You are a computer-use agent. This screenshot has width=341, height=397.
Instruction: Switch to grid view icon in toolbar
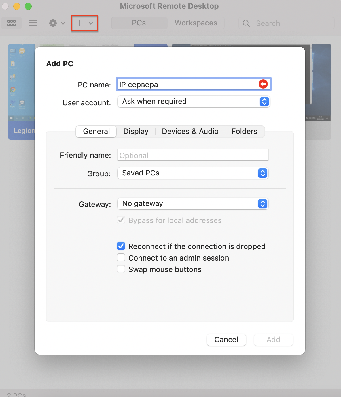(12, 23)
